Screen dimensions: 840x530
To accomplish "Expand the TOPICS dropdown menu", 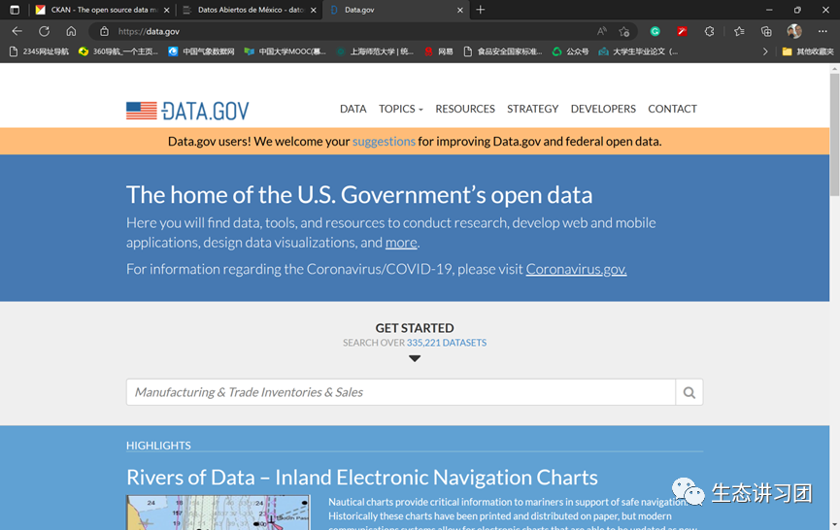I will click(401, 109).
